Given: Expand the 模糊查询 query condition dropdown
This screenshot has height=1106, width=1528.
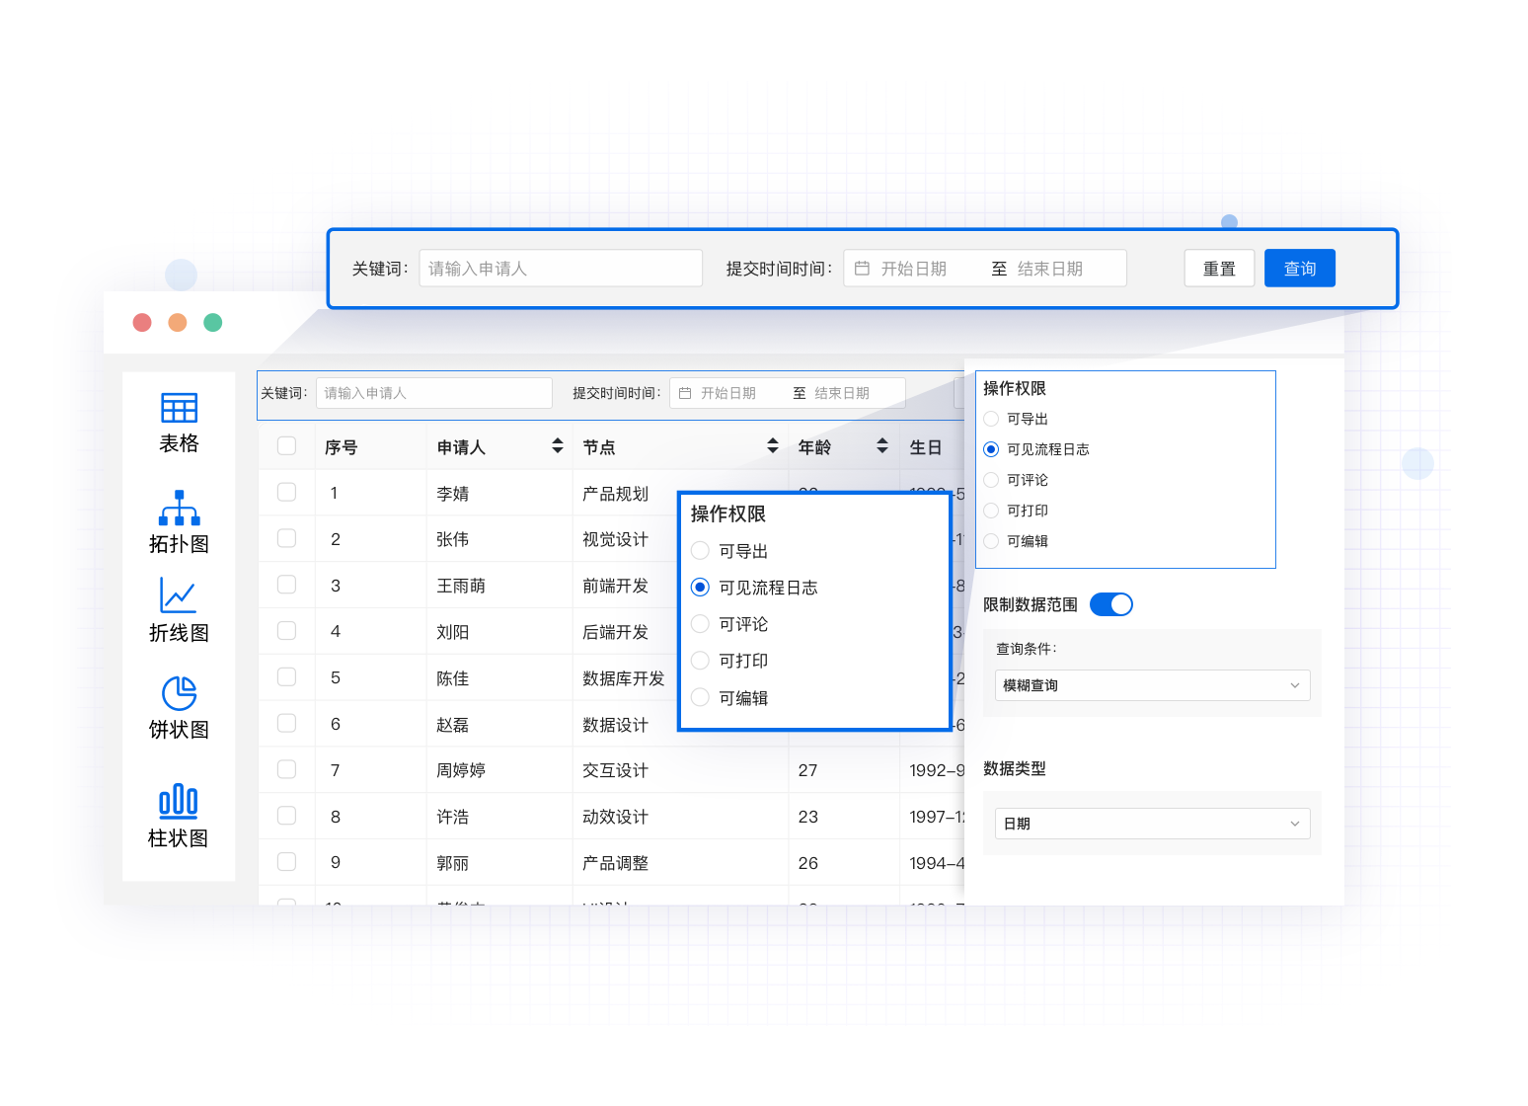Looking at the screenshot, I should [1152, 685].
